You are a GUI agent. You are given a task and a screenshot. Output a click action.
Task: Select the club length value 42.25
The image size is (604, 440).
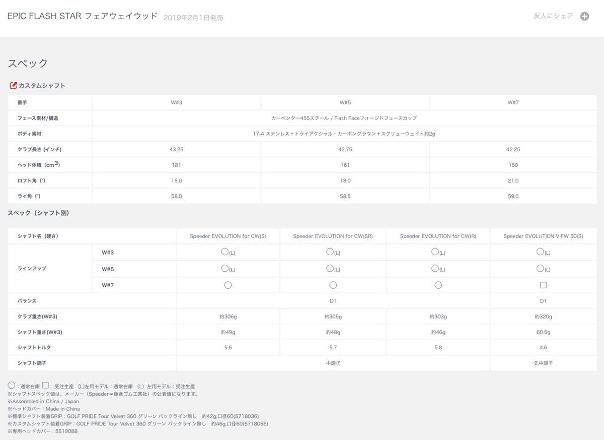pos(513,149)
